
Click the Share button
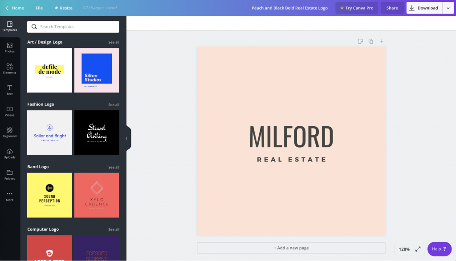(x=392, y=8)
